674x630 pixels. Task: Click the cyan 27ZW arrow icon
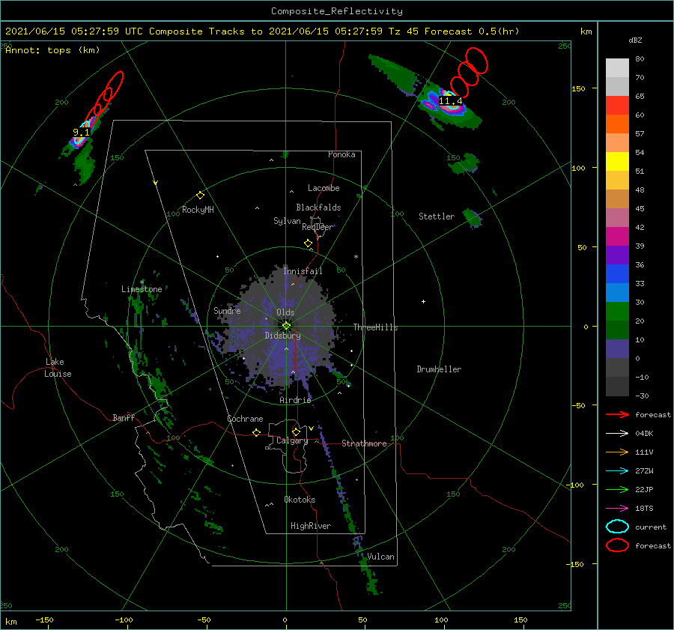(617, 471)
